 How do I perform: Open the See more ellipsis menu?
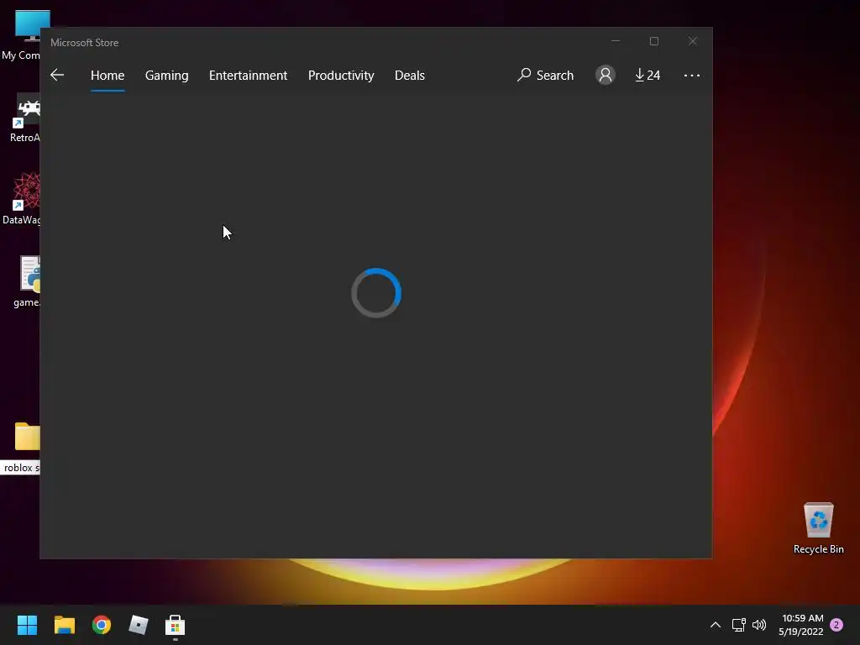point(692,75)
